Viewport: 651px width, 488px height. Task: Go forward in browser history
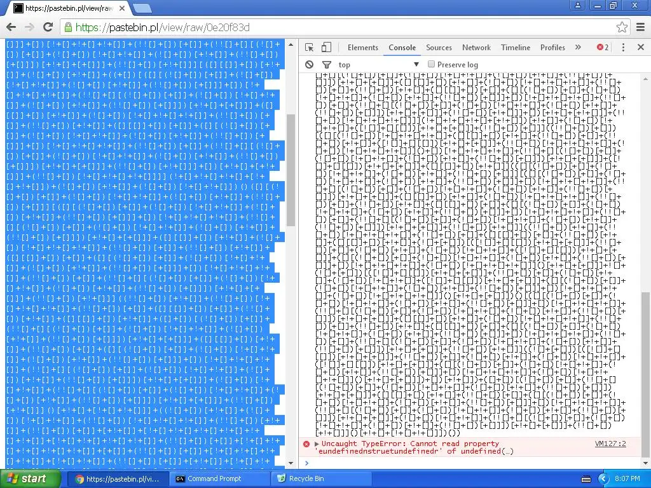29,27
